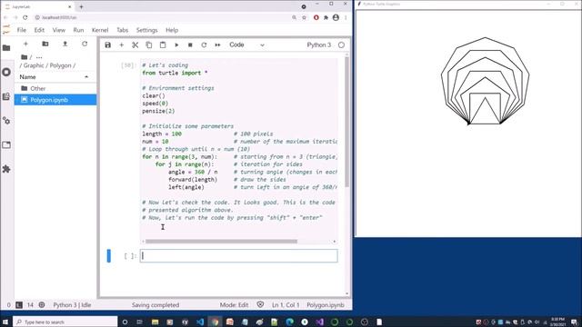The image size is (582, 327).
Task: Click the trusted notebook shield icon
Action: click(260, 304)
